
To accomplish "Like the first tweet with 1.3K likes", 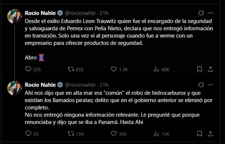I will click(x=114, y=69).
